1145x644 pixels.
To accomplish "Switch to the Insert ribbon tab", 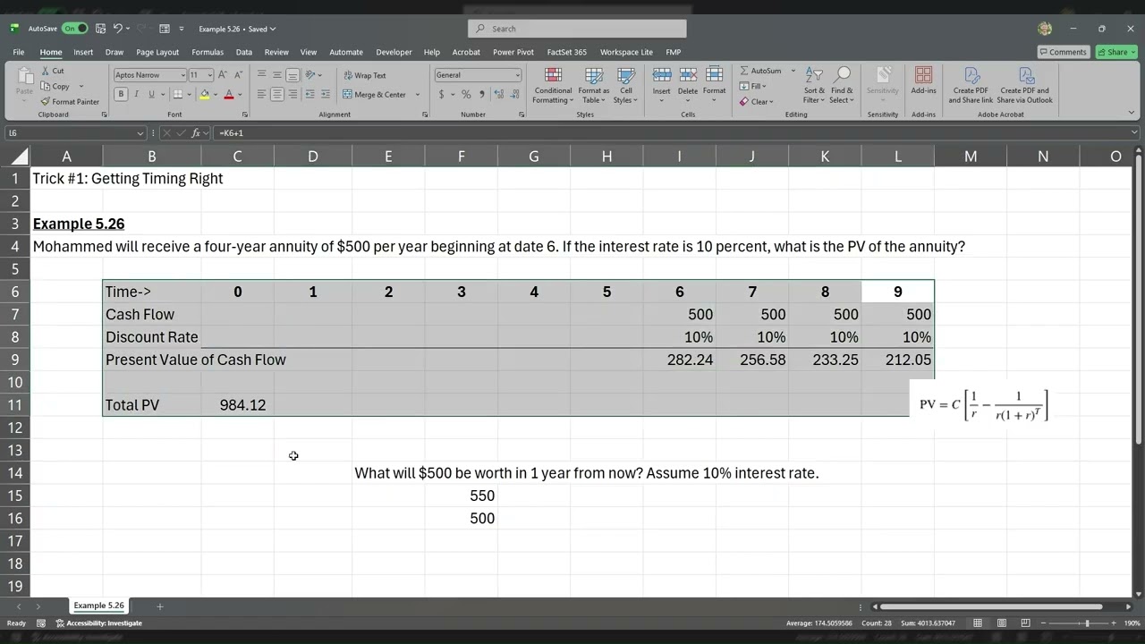I will click(x=83, y=52).
